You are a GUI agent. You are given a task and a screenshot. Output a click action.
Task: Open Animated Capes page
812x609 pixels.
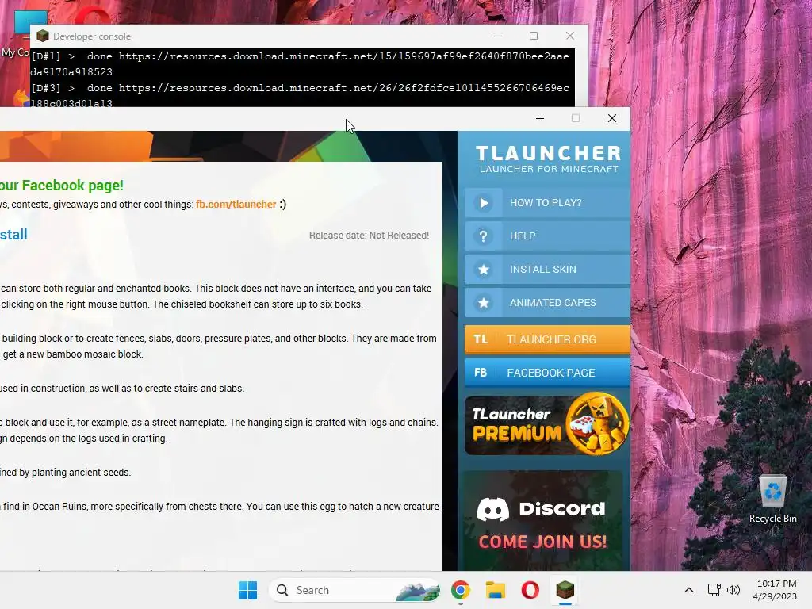(547, 302)
